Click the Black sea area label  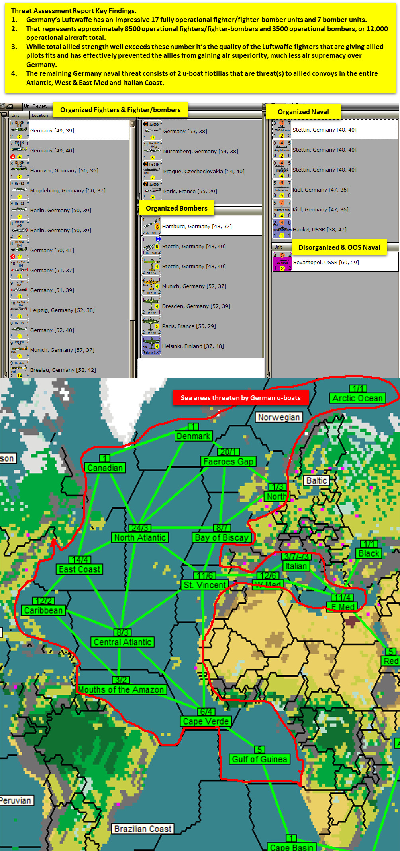pos(369,553)
